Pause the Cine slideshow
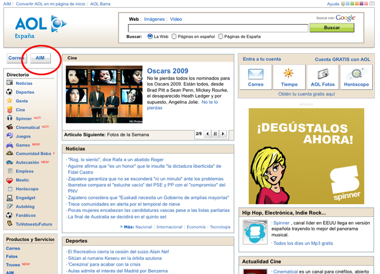The width and height of the screenshot is (380, 274). pyautogui.click(x=215, y=133)
